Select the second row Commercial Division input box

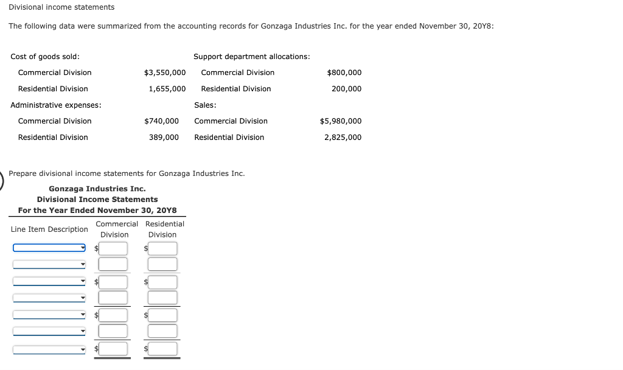(x=114, y=264)
